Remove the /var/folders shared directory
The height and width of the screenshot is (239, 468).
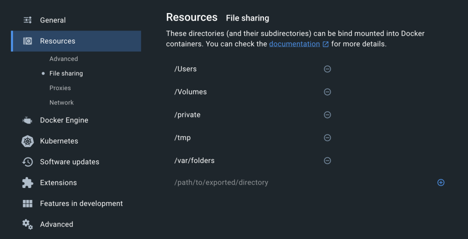coord(327,161)
